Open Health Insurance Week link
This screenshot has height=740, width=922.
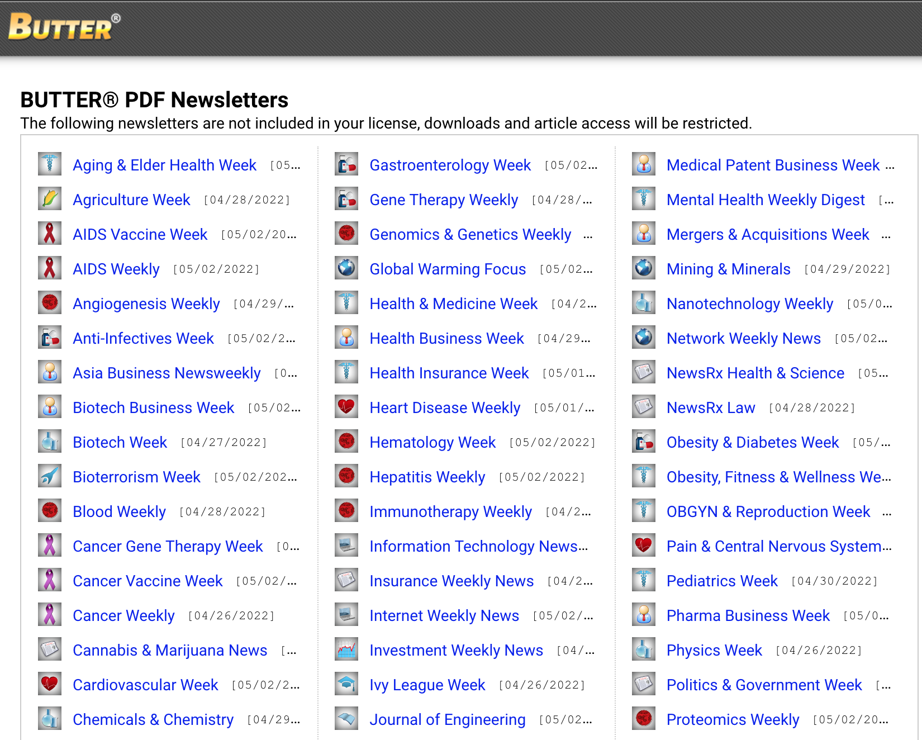click(x=449, y=373)
